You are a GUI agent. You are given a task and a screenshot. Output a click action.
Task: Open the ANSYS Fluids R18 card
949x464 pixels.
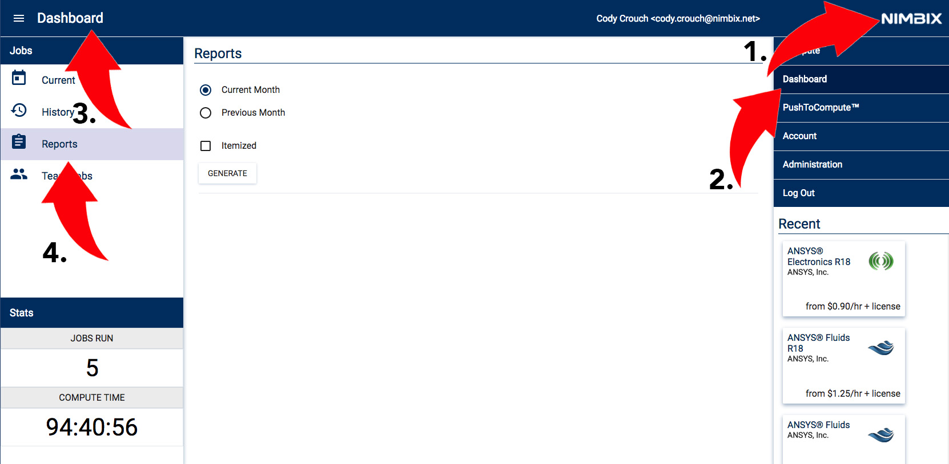pyautogui.click(x=843, y=365)
